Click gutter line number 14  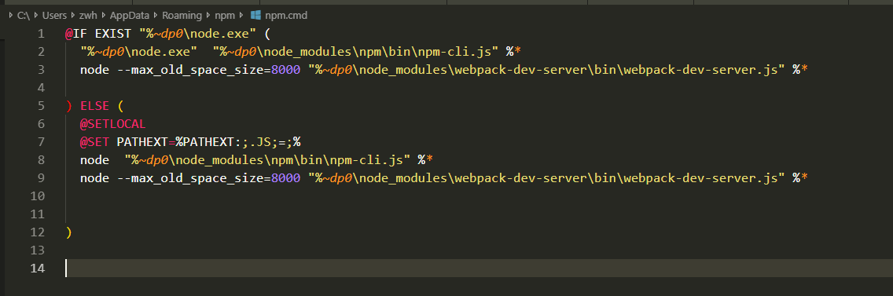[37, 268]
